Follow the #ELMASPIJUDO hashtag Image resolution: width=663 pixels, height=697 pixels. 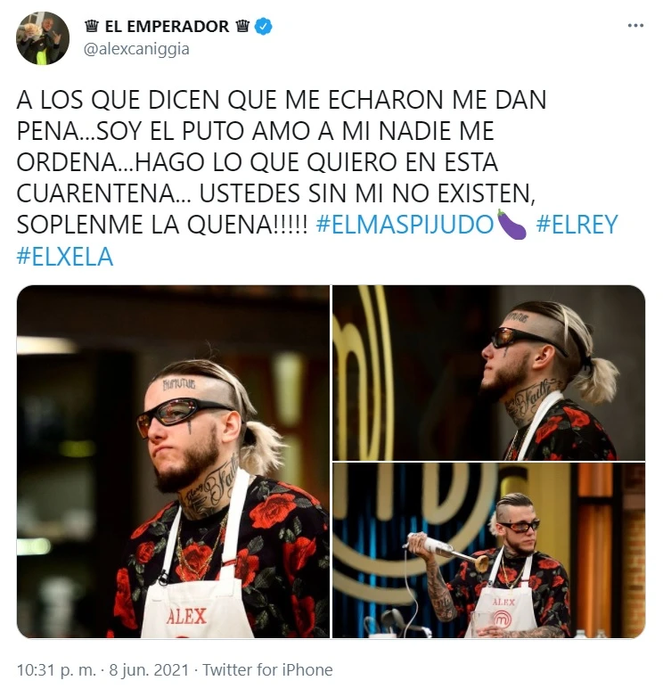[x=405, y=225]
